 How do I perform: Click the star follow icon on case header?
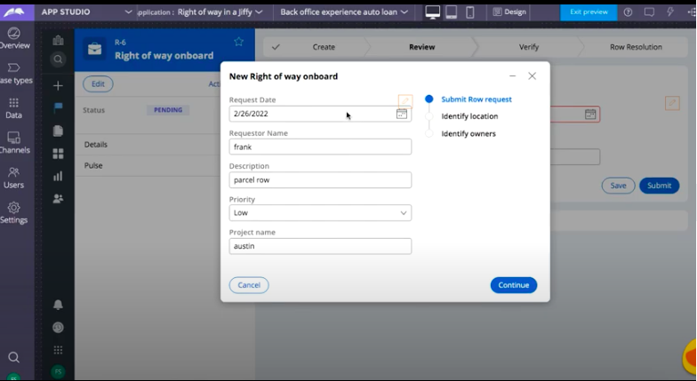[x=238, y=42]
